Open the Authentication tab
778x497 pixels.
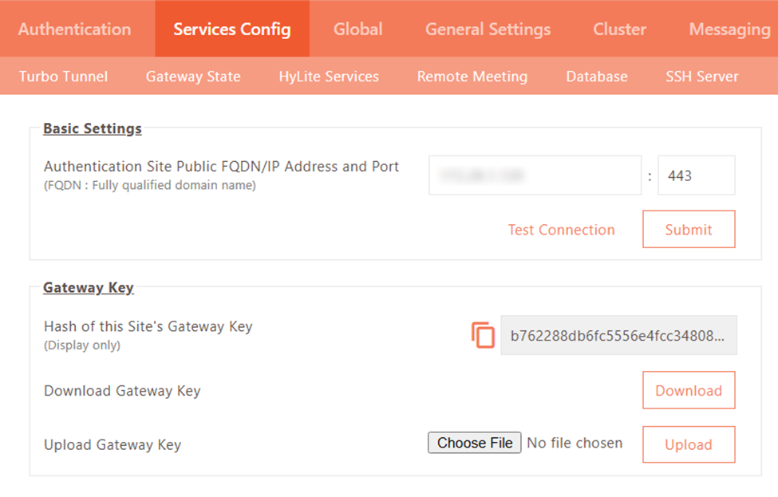click(74, 30)
